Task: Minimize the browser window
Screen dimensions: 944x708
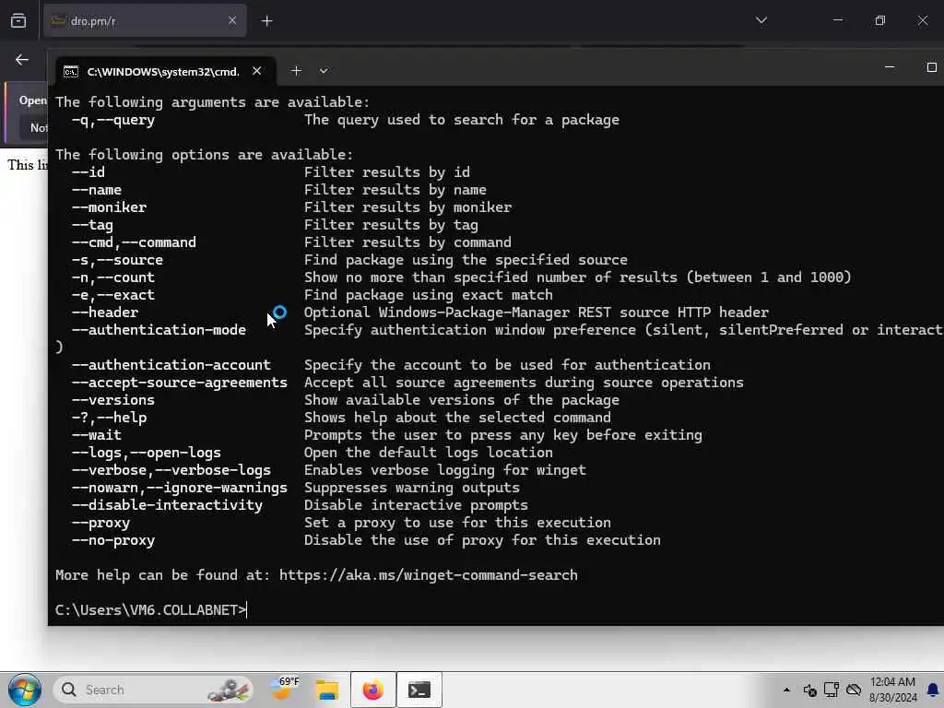Action: (x=838, y=20)
